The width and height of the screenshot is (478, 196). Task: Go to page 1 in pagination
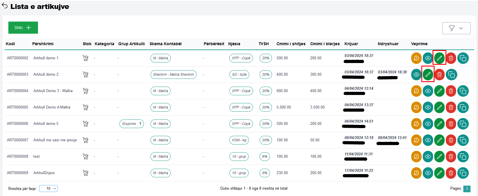pyautogui.click(x=467, y=189)
